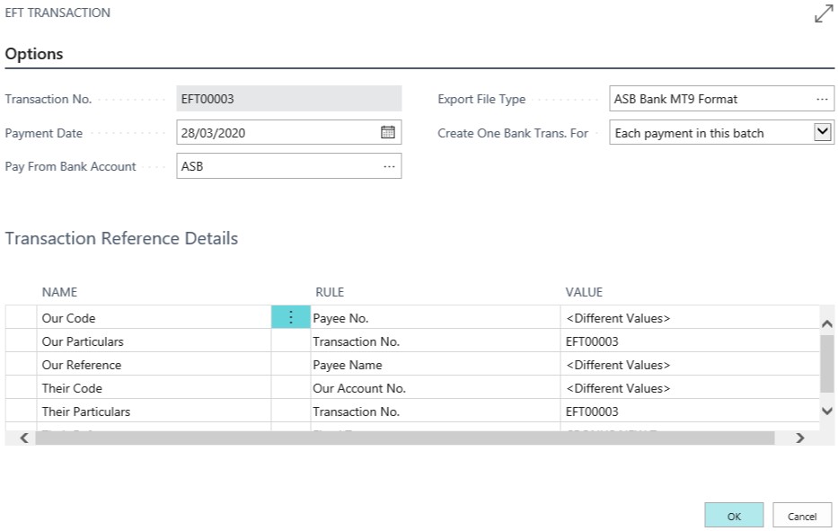Screen dimensions: 838x531
Task: Click the scrollbar down arrow
Action: pyautogui.click(x=826, y=409)
